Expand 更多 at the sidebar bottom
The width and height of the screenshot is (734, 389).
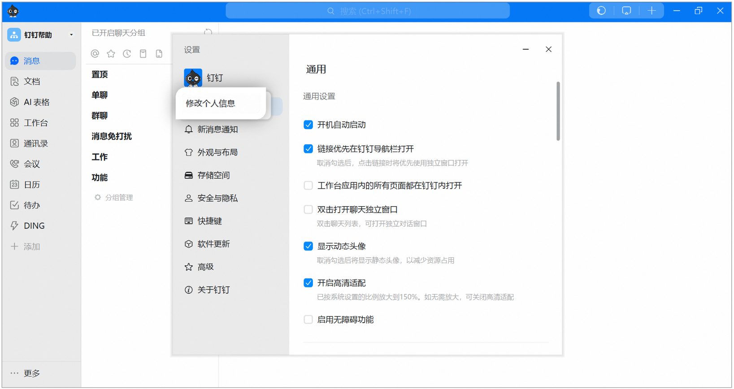(31, 373)
